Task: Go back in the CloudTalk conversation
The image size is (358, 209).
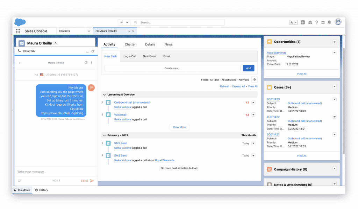Action: [21, 63]
